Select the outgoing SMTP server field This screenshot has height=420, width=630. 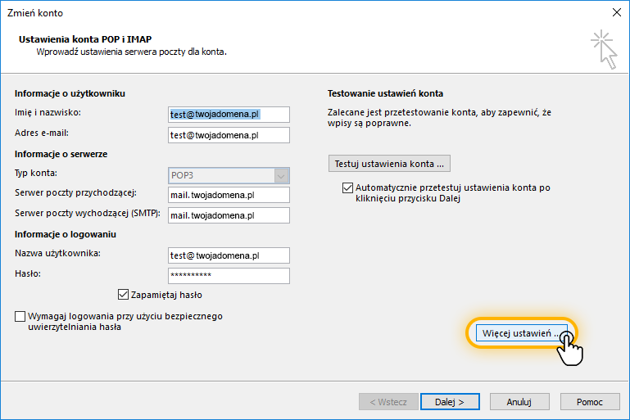tap(229, 215)
